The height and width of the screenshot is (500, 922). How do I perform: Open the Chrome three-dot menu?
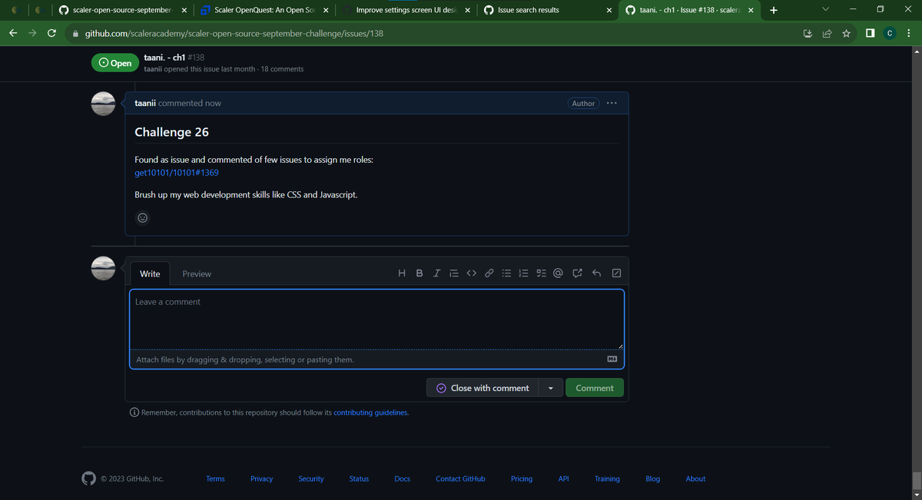pos(908,34)
